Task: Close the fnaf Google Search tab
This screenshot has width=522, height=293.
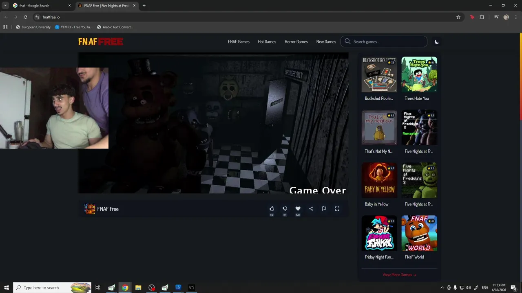Action: pos(69,6)
